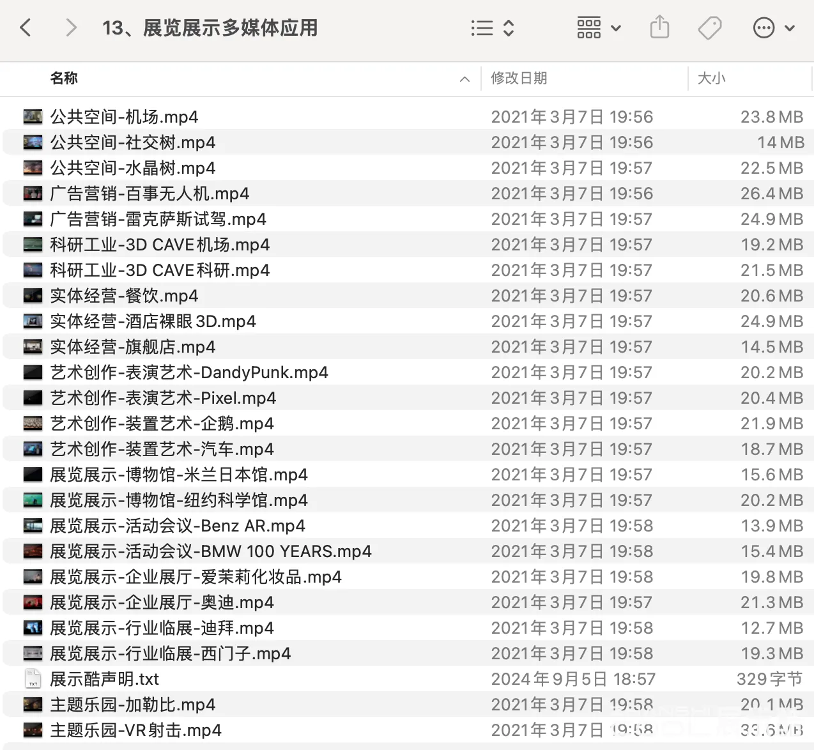Open the group-by grid dropdown
This screenshot has width=814, height=750.
click(x=599, y=28)
